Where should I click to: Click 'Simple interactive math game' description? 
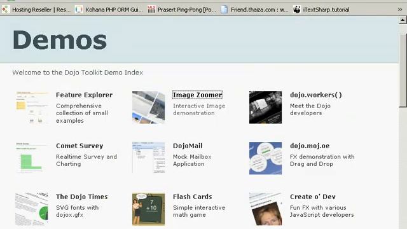(199, 211)
